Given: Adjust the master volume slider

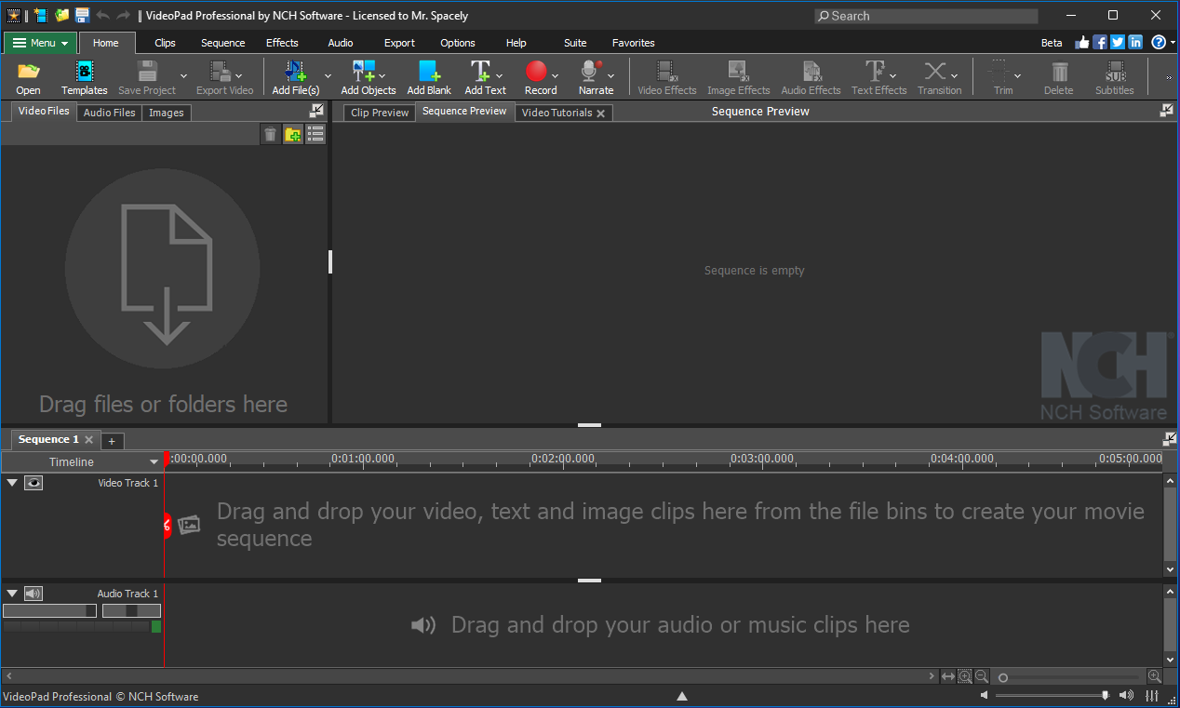Looking at the screenshot, I should tap(1052, 695).
